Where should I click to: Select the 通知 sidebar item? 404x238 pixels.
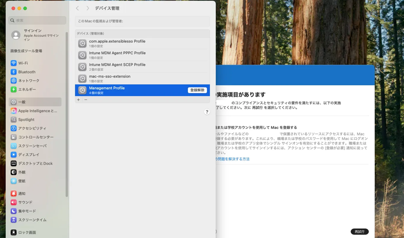35,194
